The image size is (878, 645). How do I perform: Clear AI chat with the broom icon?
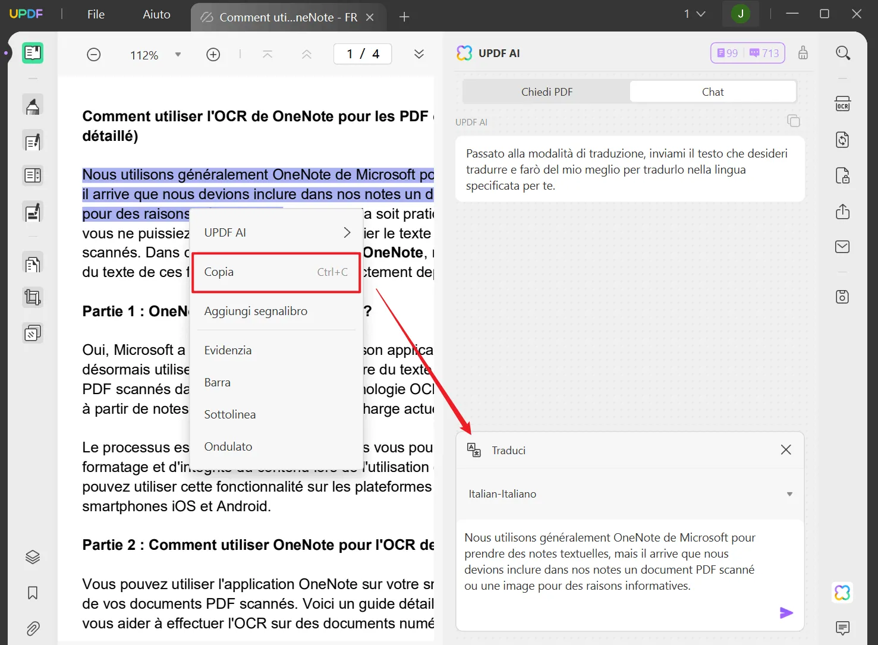tap(803, 53)
